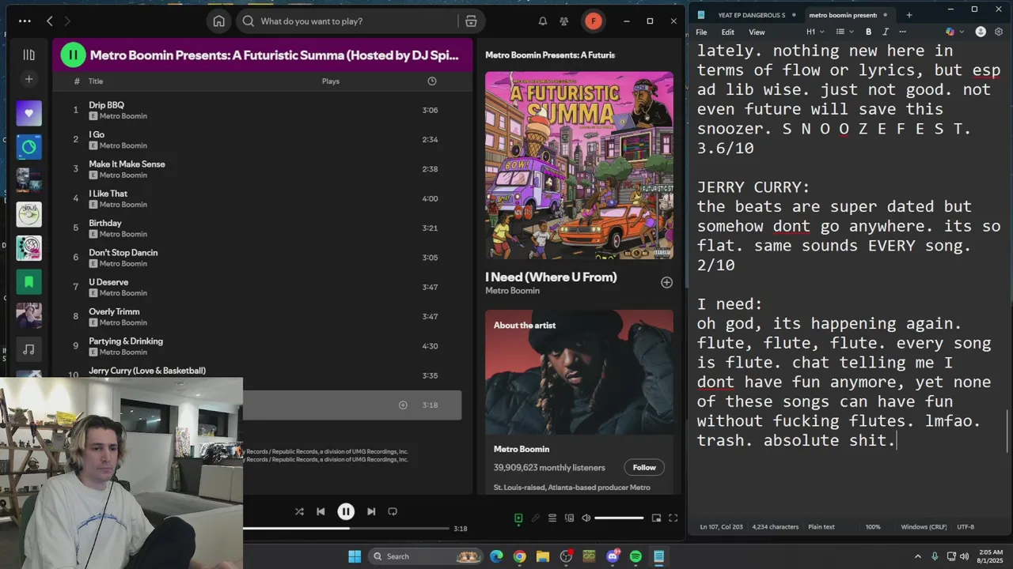Viewport: 1013px width, 569px height.
Task: Expand the Copilot dropdown in Notepad
Action: click(961, 32)
